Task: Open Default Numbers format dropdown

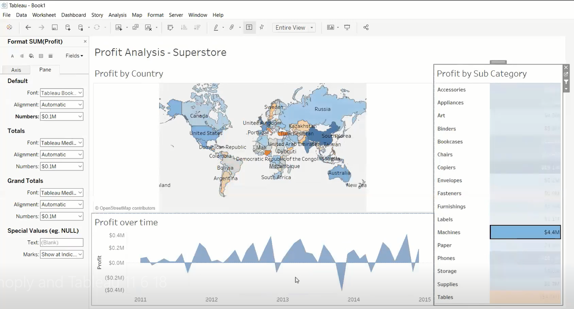Action: (x=62, y=116)
